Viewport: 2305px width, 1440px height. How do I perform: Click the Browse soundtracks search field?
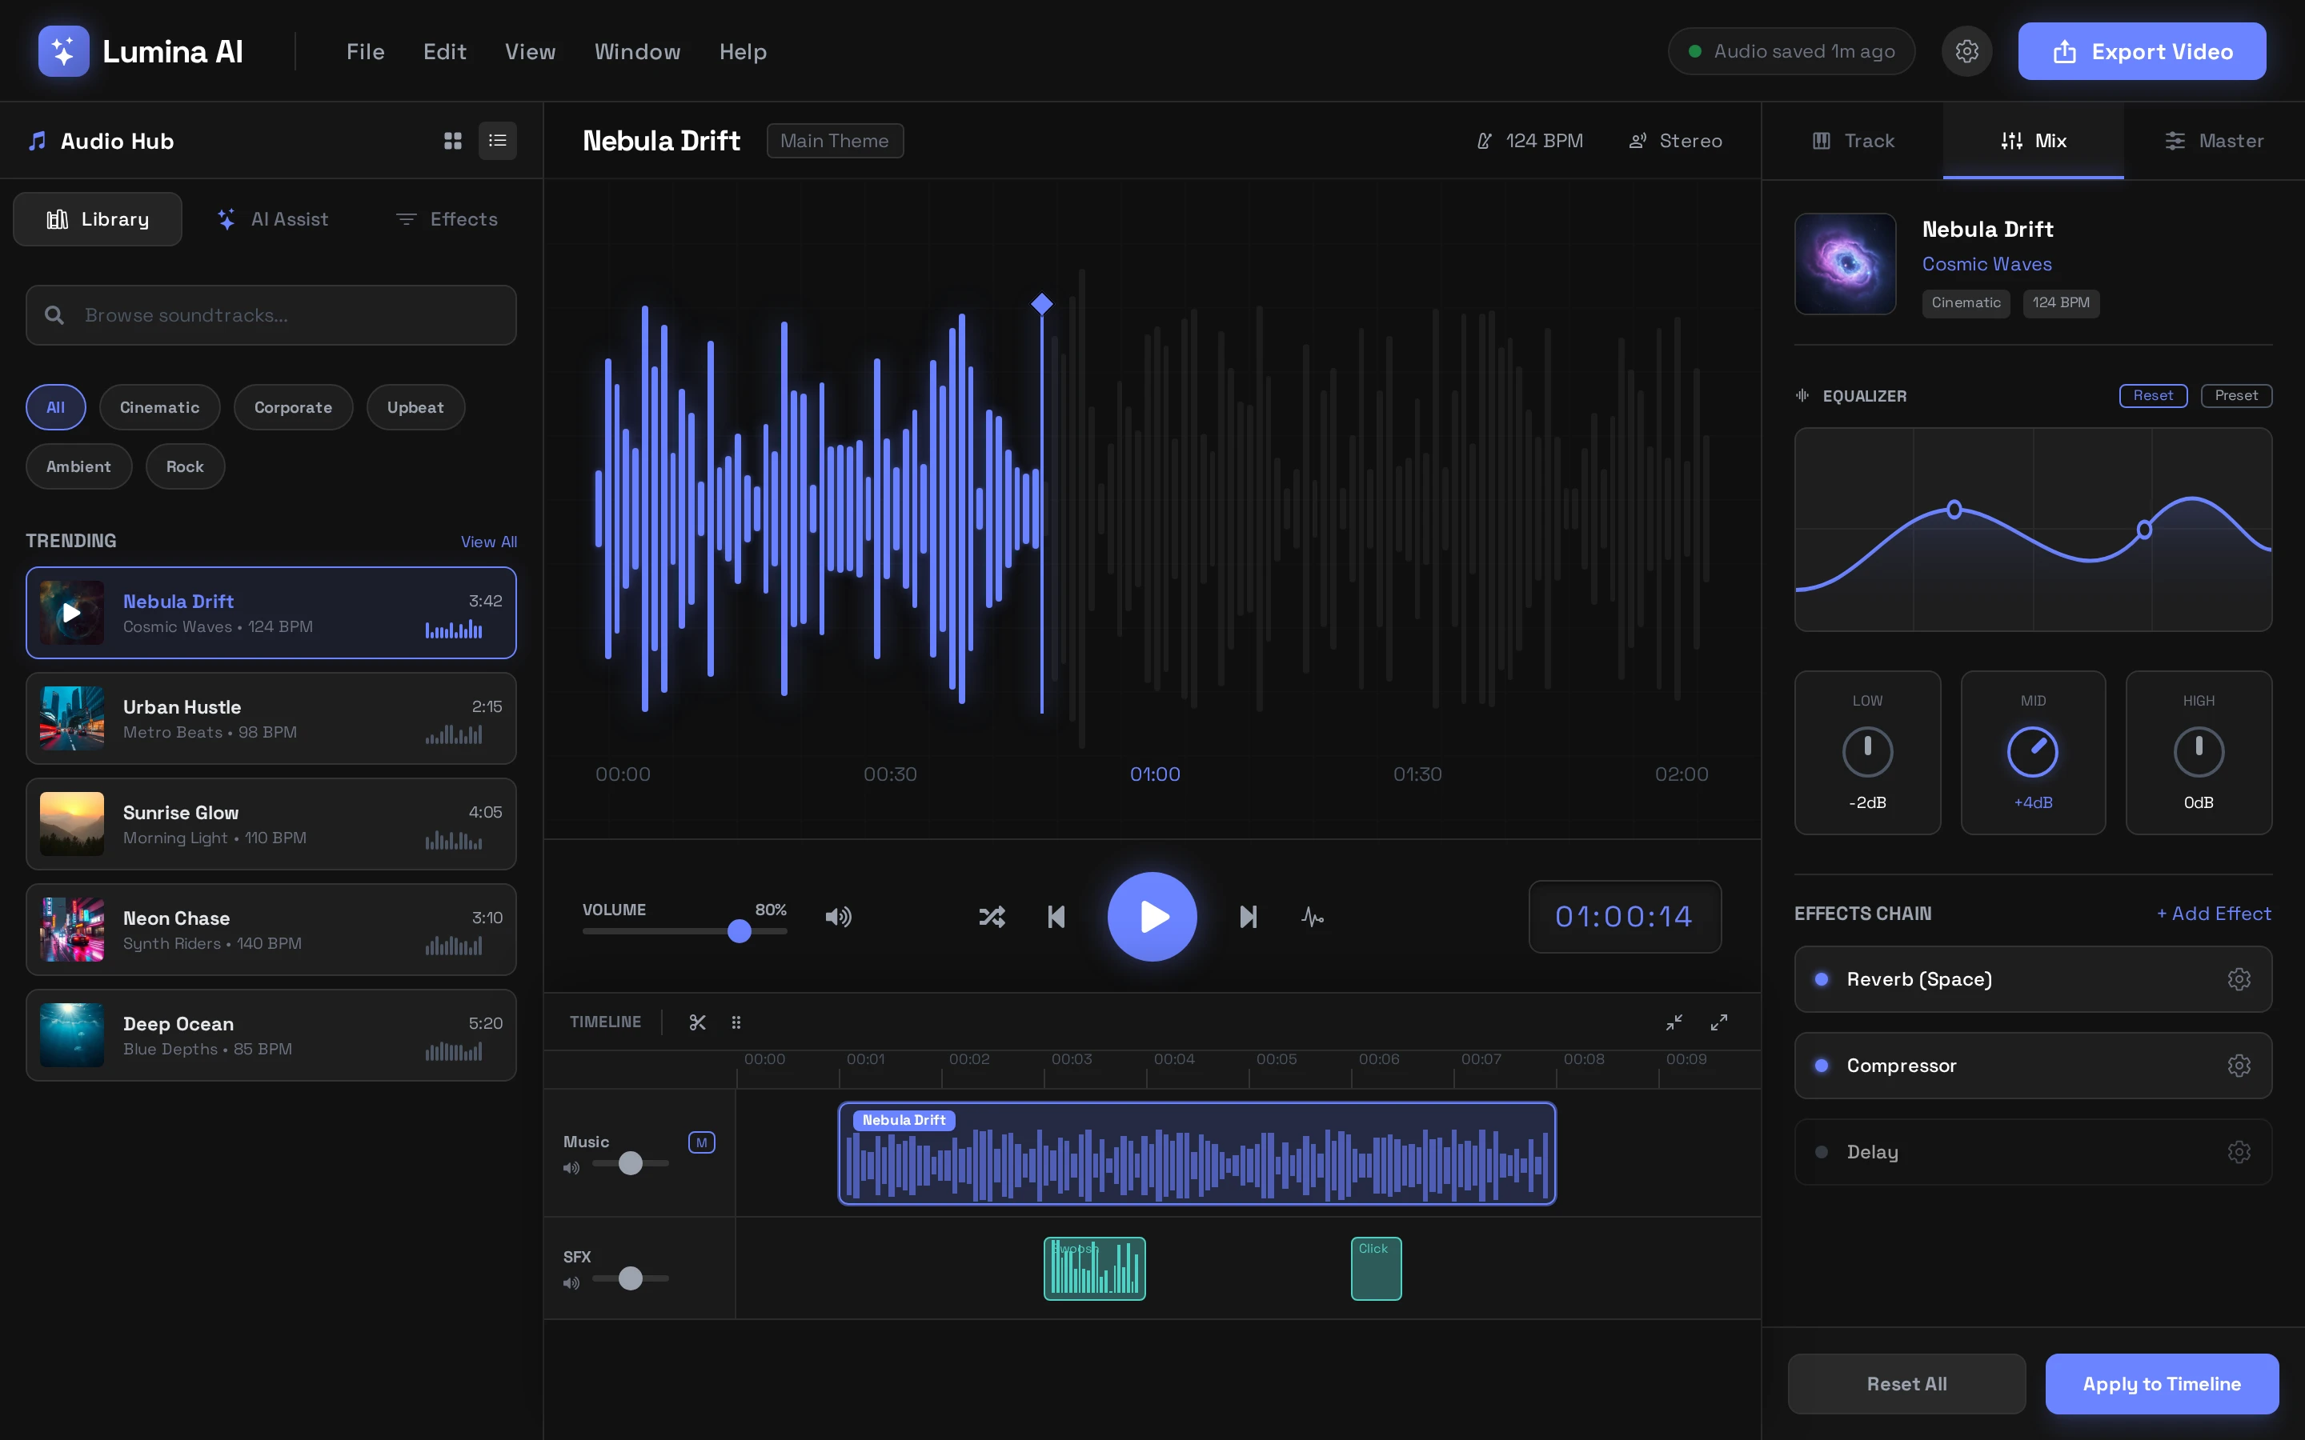point(271,315)
